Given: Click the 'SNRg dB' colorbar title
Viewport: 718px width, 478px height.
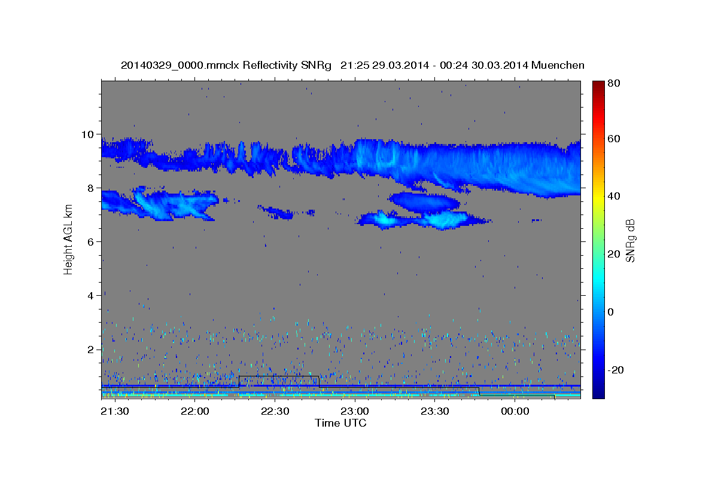Looking at the screenshot, I should coord(630,240).
